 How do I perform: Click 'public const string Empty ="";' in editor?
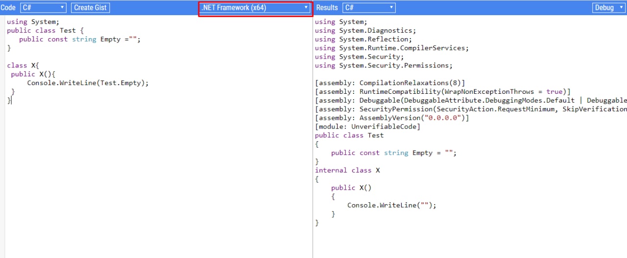pyautogui.click(x=80, y=39)
